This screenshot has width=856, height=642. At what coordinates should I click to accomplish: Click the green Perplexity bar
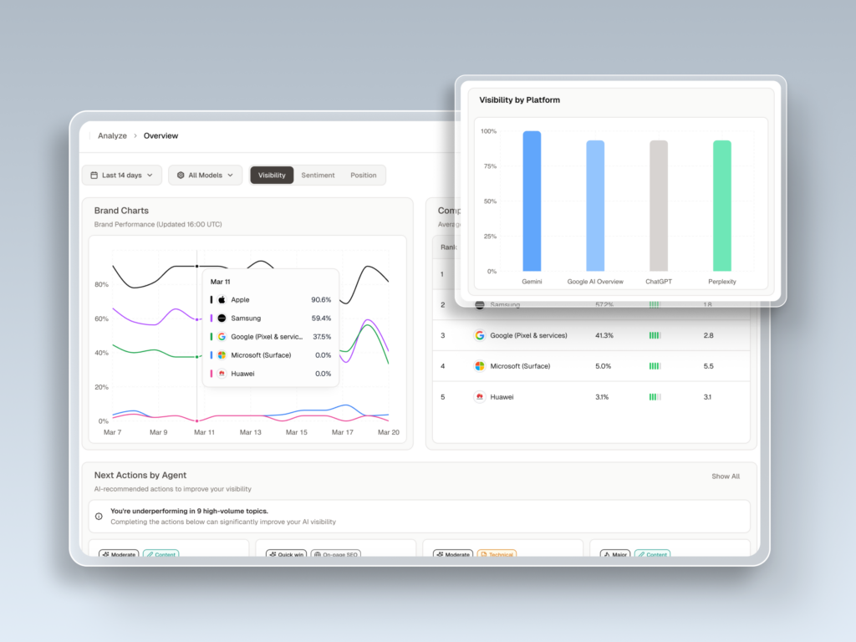point(721,206)
